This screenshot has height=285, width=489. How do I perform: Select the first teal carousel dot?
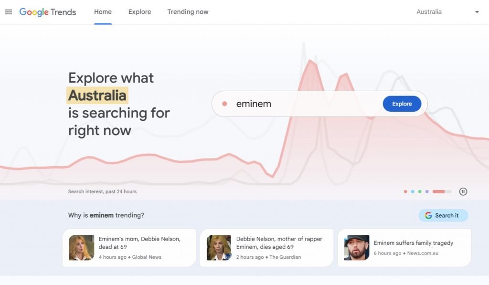[x=412, y=191]
